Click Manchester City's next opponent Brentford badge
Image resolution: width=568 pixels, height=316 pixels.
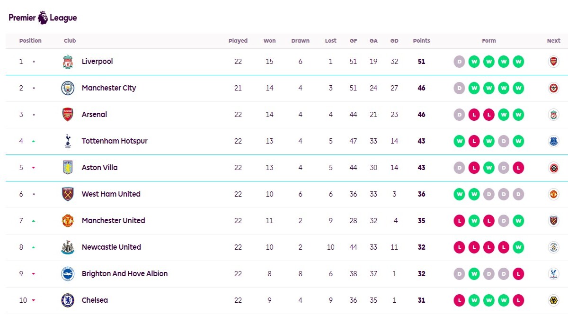[553, 88]
